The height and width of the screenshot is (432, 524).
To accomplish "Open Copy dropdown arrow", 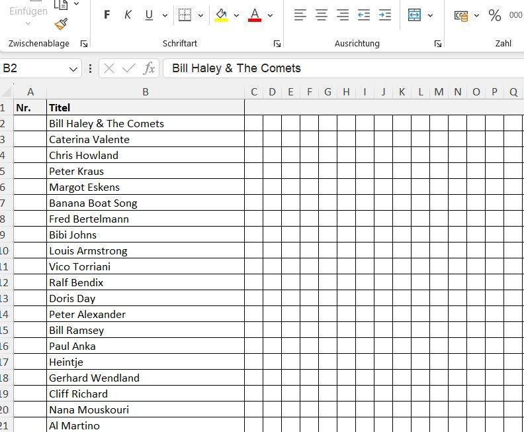I will 77,4.
